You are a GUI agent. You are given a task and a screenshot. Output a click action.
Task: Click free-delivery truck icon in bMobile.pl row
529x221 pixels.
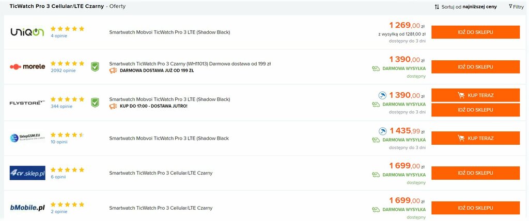point(376,210)
